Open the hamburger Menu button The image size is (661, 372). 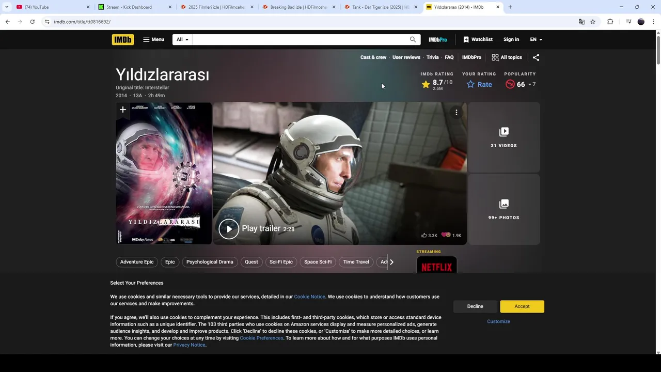(x=154, y=39)
